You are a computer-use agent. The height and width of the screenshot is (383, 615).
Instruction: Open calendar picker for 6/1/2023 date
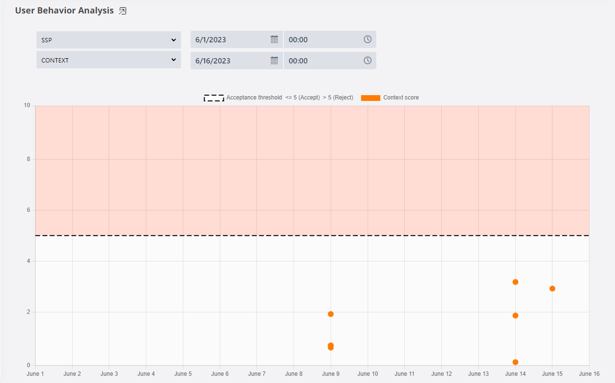(274, 39)
